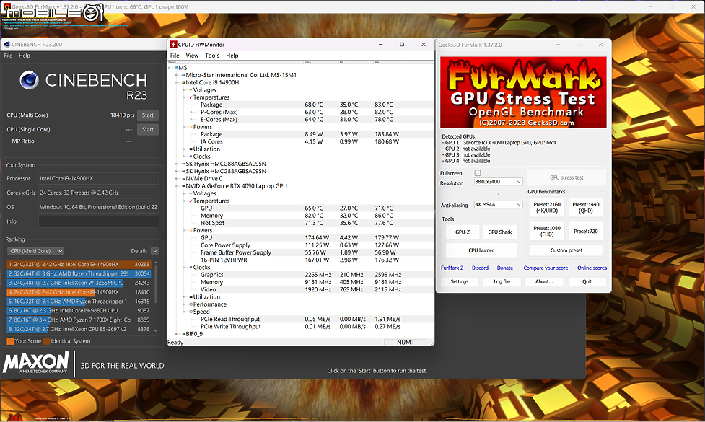Click the HWMonitor title bar app icon
705x422 pixels.
point(174,45)
